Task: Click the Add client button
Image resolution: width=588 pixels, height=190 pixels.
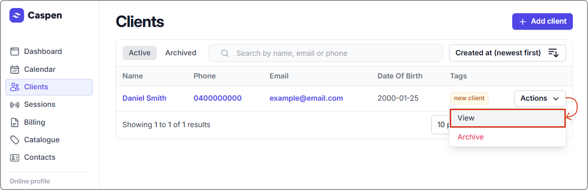Action: tap(542, 21)
